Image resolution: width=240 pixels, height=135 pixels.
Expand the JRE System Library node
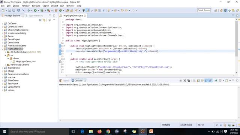(6, 52)
